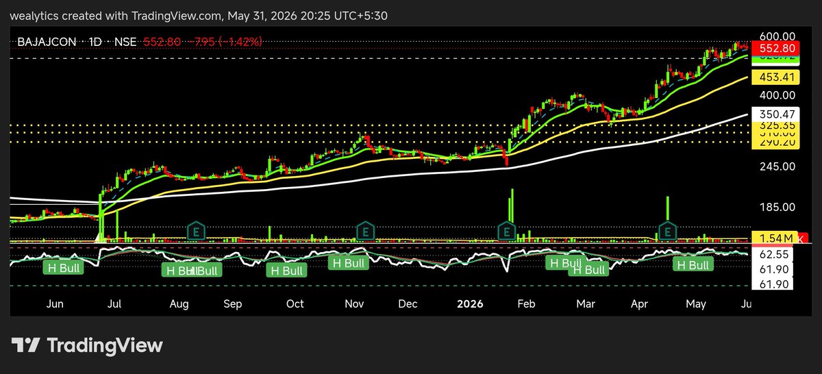Image resolution: width=822 pixels, height=374 pixels.
Task: Click the Sep label on time axis
Action: [232, 303]
